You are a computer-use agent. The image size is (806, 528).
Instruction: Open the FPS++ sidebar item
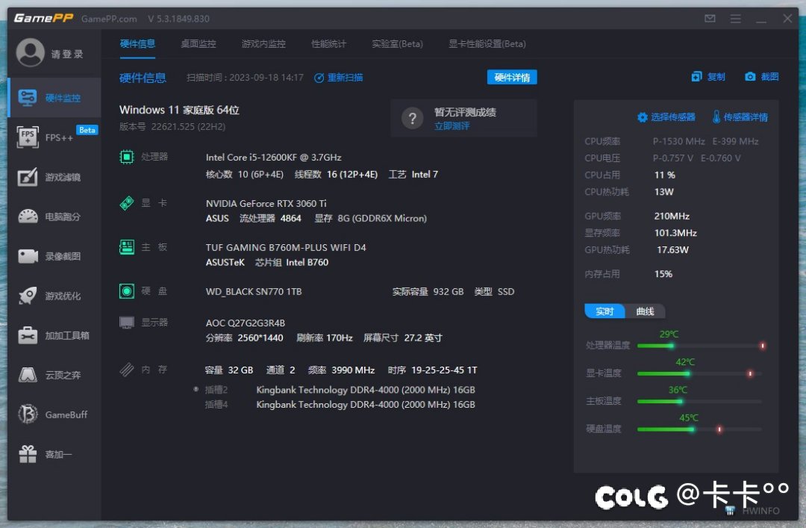point(54,137)
